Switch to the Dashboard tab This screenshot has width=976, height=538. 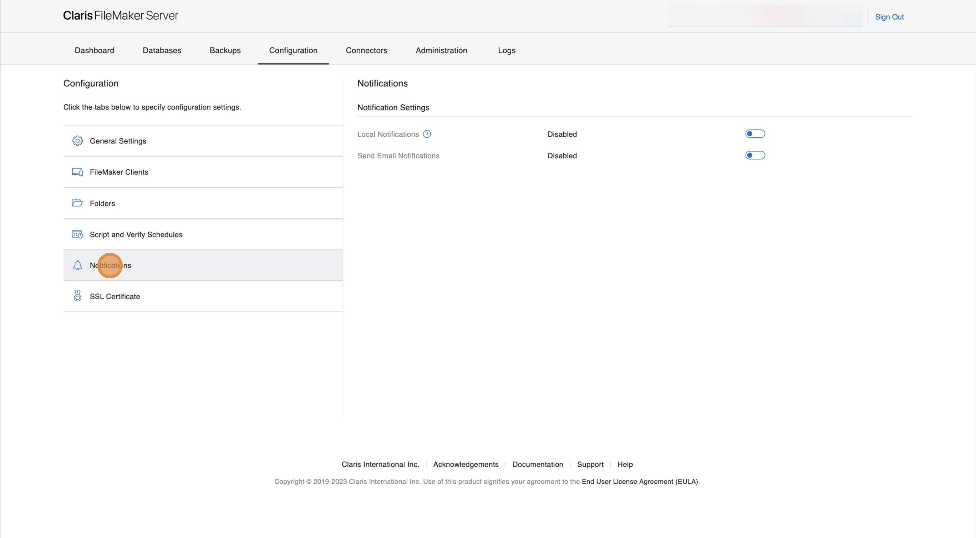94,50
